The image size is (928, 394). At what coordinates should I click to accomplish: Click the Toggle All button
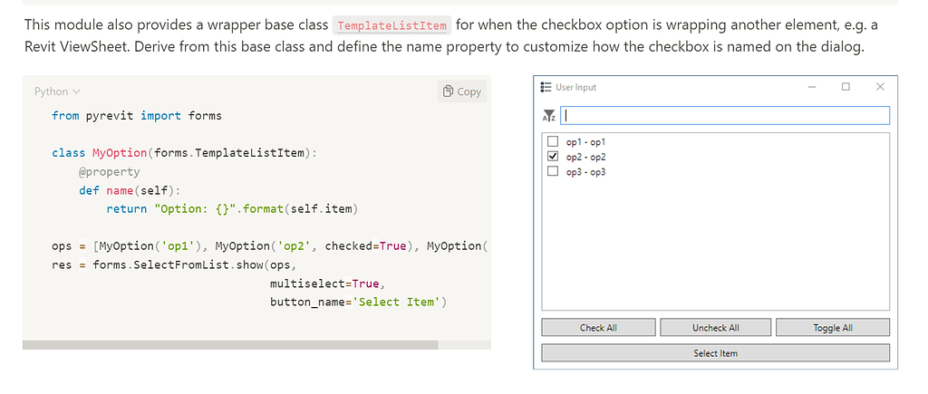[x=832, y=328]
